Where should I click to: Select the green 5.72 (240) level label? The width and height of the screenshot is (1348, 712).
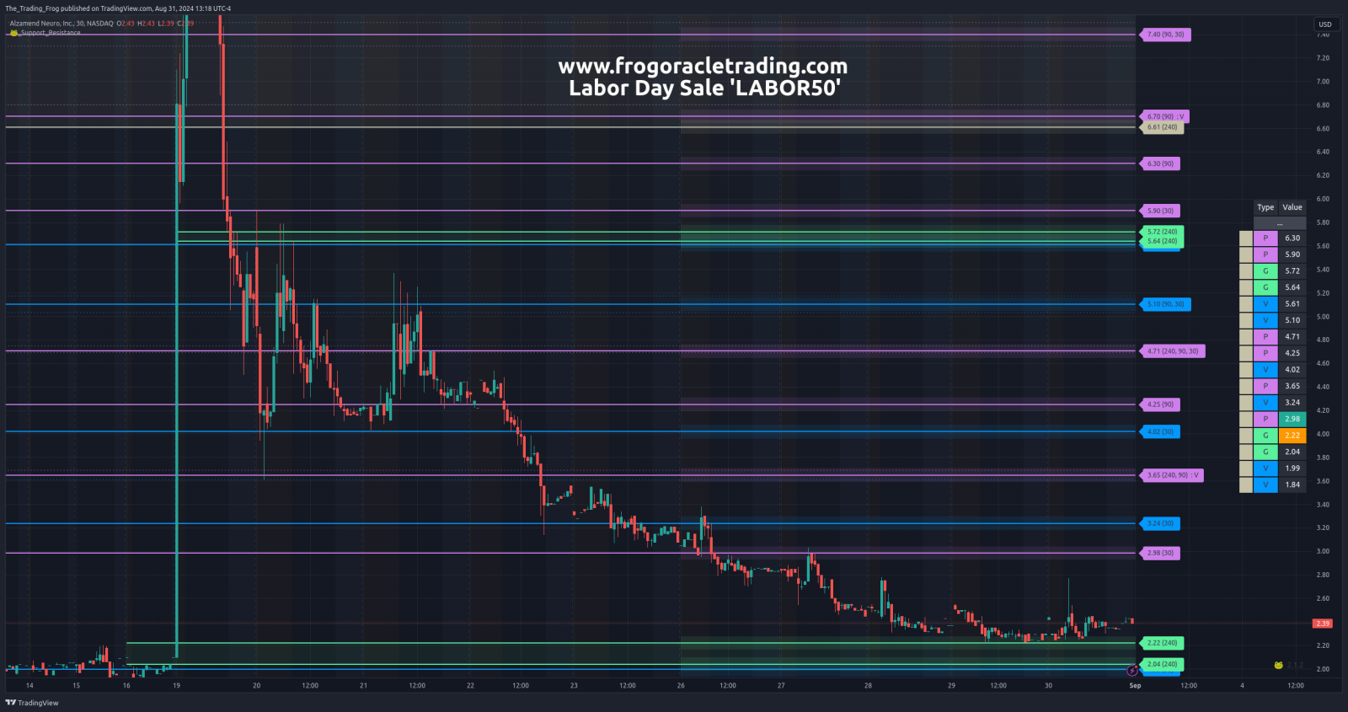(x=1163, y=231)
